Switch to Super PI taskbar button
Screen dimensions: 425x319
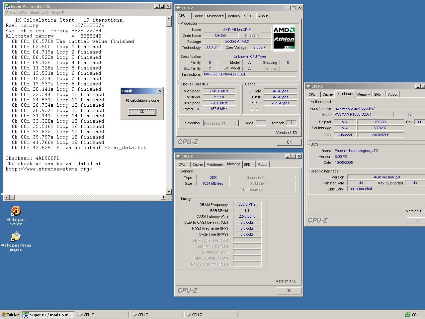click(x=48, y=315)
